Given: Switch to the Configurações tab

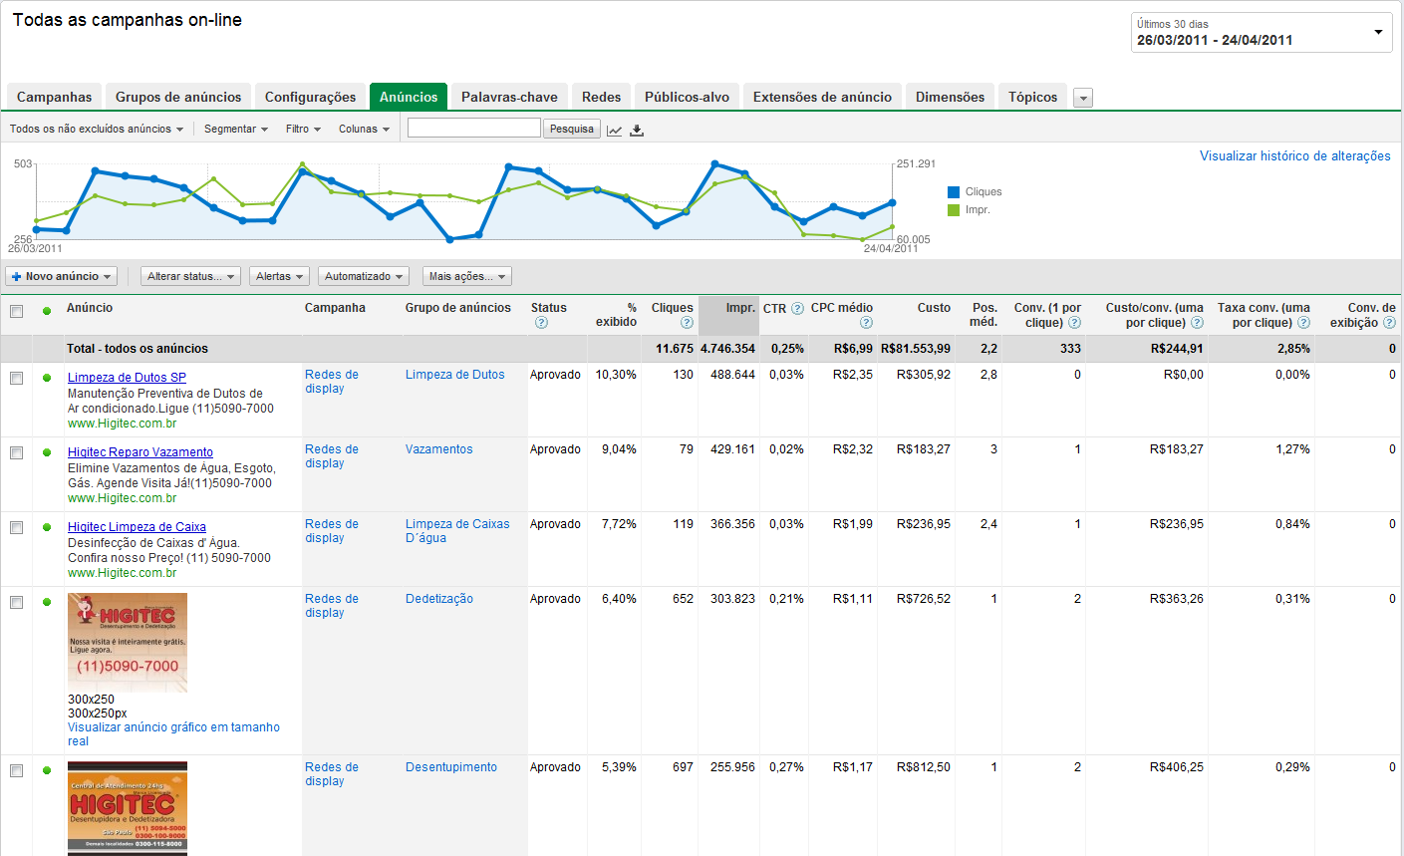Looking at the screenshot, I should click(310, 97).
